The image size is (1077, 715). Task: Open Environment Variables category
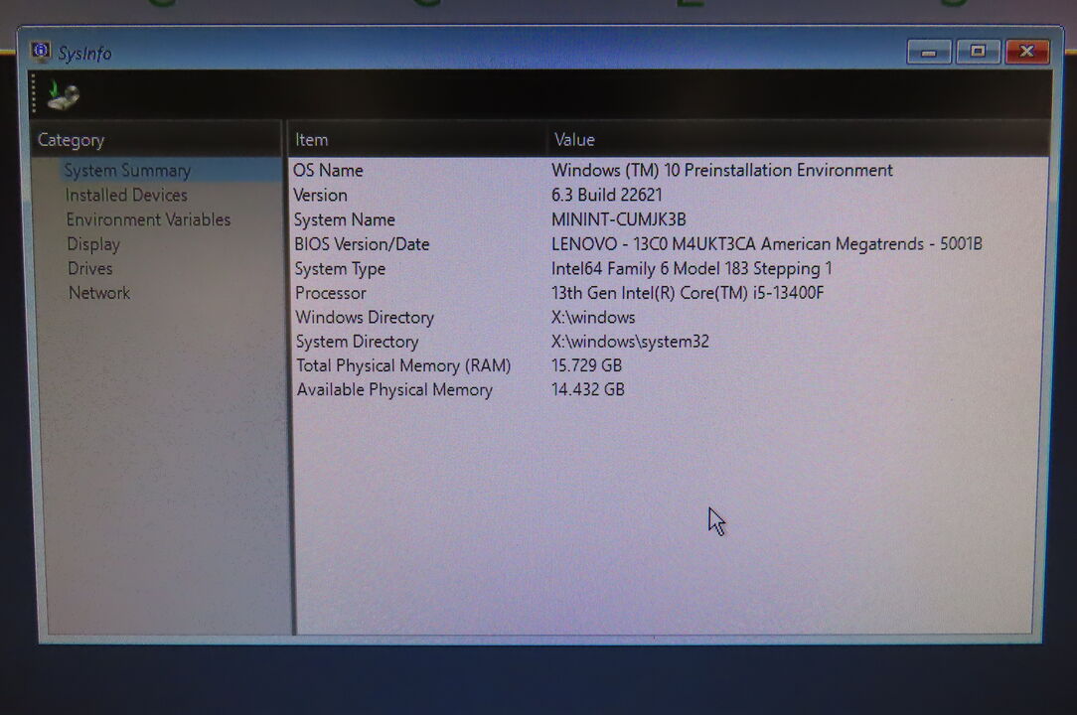click(x=148, y=219)
